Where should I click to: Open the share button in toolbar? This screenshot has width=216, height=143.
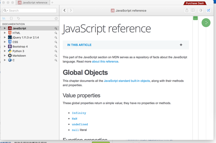pos(187,10)
